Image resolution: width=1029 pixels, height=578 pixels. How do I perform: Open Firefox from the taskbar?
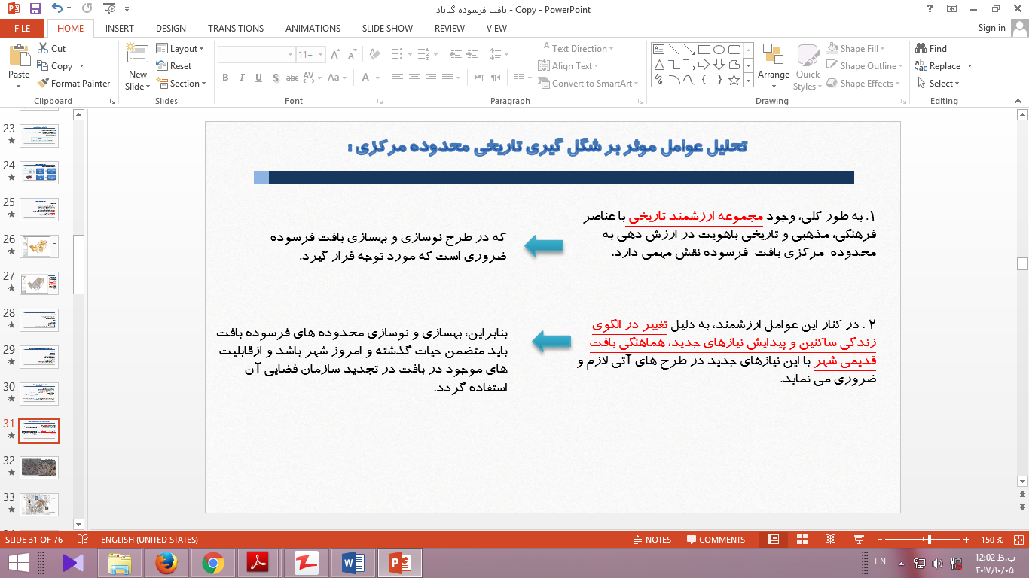(168, 562)
